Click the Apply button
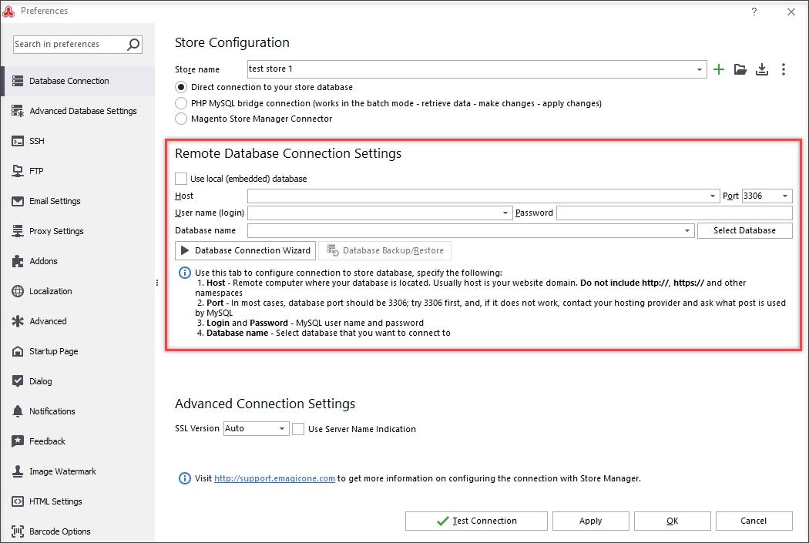This screenshot has height=543, width=809. (591, 521)
